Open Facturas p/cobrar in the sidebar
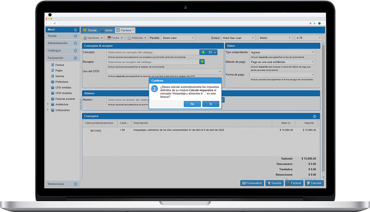 [65, 99]
